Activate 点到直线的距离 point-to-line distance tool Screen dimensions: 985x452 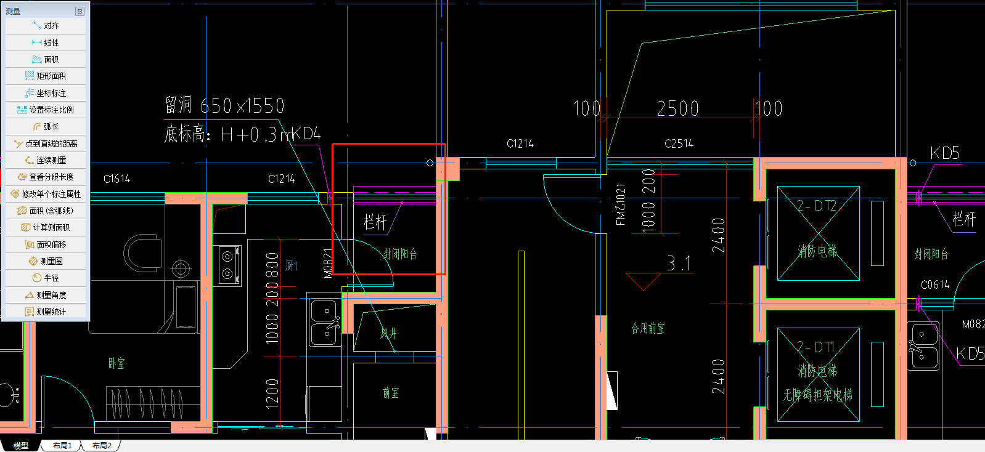click(46, 143)
